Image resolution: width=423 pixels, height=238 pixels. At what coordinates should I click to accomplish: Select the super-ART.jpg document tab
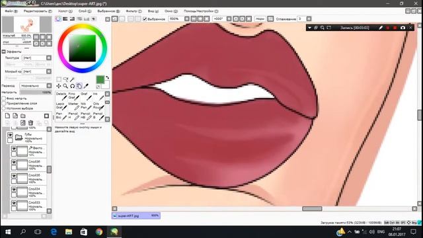pos(136,216)
